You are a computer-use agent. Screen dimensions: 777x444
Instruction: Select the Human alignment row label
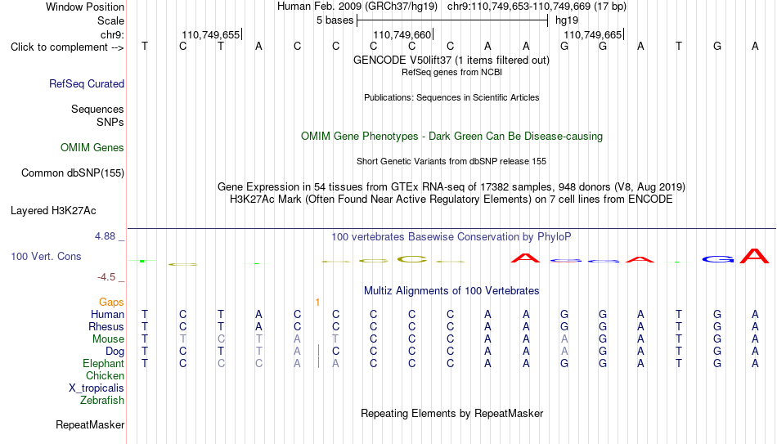(107, 315)
